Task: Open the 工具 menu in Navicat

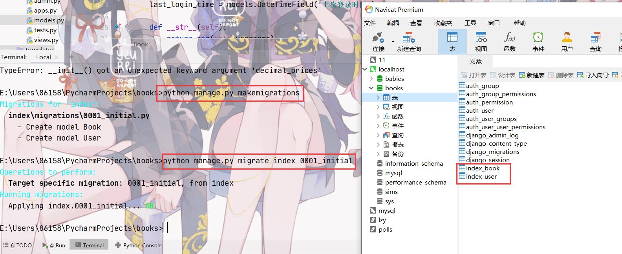Action: click(x=470, y=23)
